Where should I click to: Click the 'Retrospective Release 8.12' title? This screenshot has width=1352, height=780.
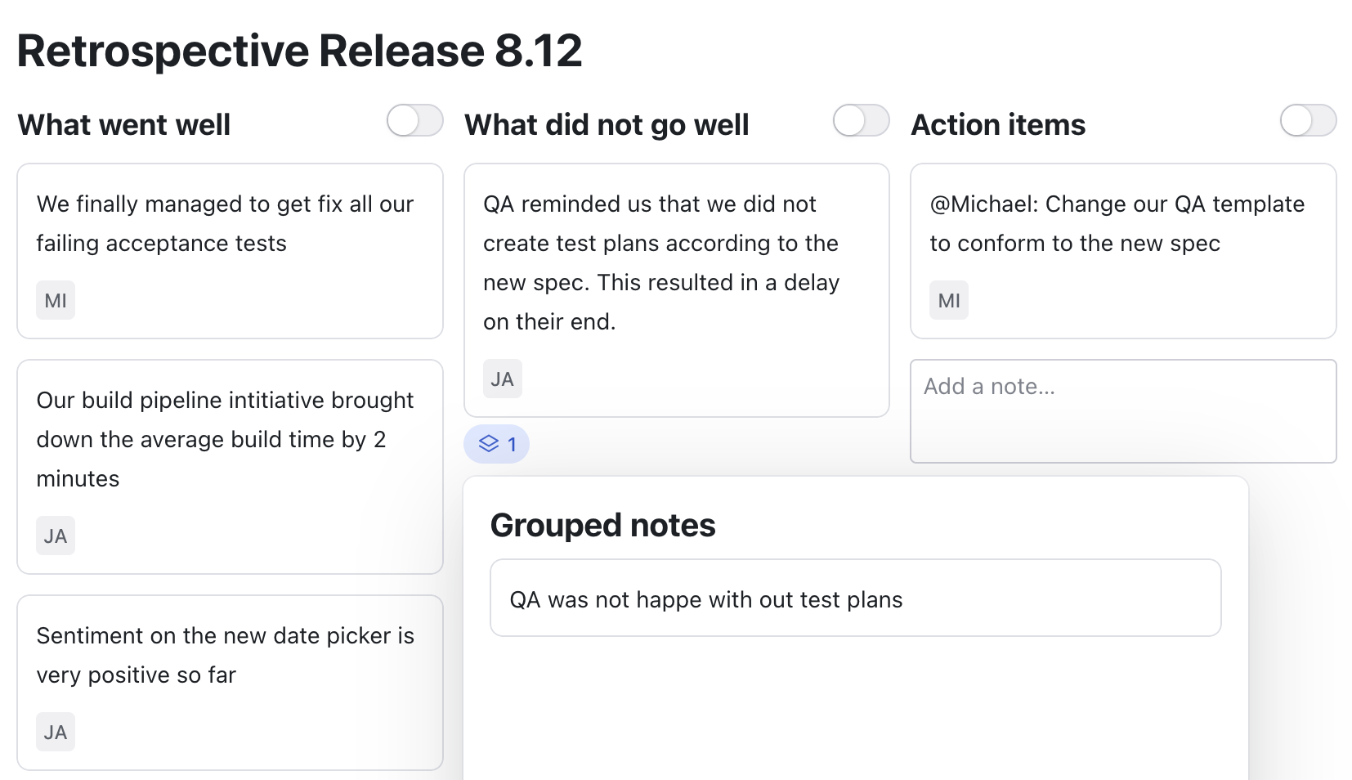299,51
